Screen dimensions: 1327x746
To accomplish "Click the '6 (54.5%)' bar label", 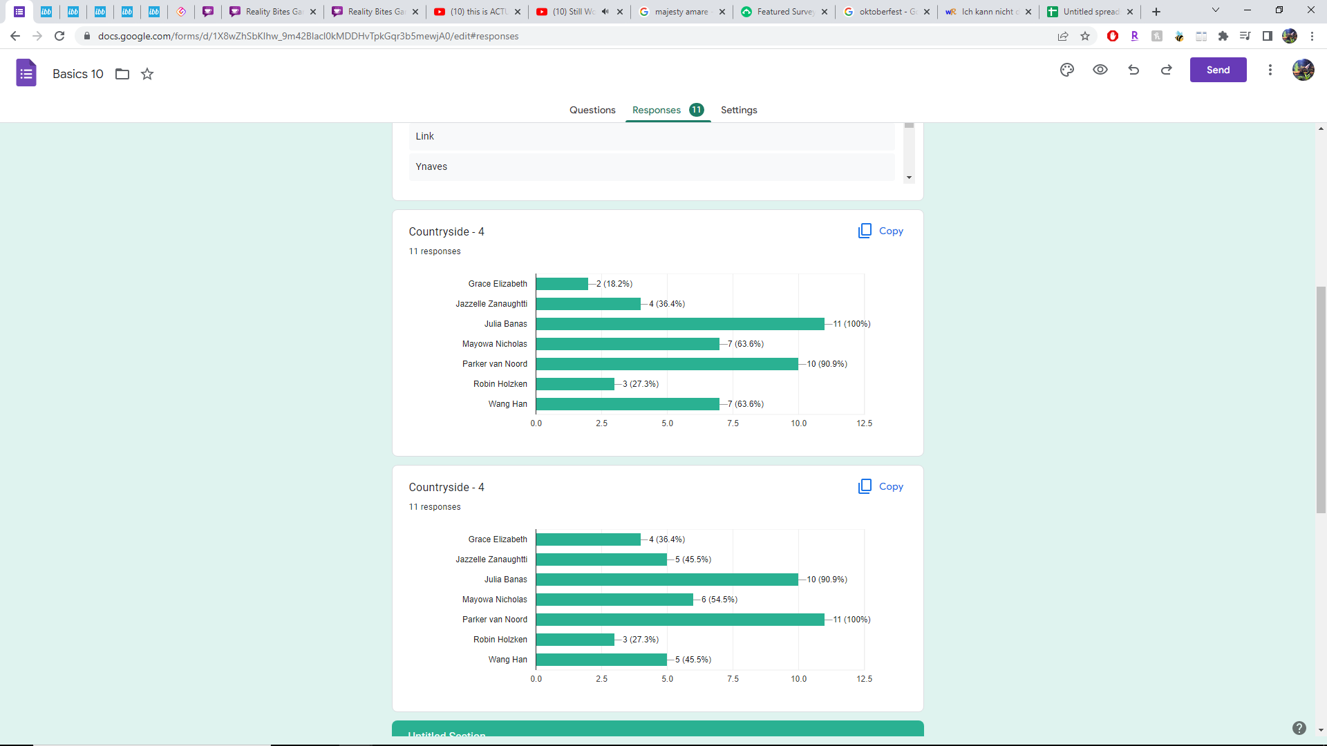I will (719, 600).
